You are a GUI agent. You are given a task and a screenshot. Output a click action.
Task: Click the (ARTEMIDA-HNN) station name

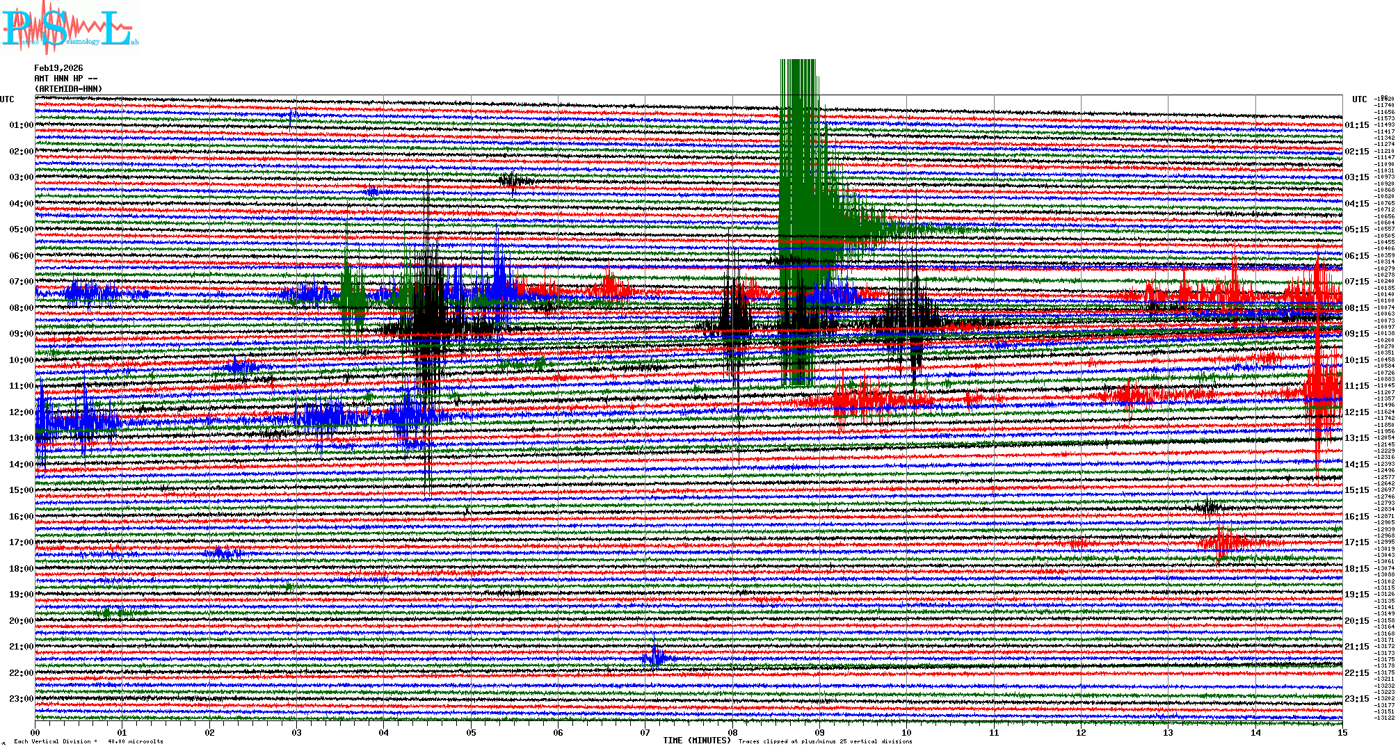pyautogui.click(x=68, y=89)
